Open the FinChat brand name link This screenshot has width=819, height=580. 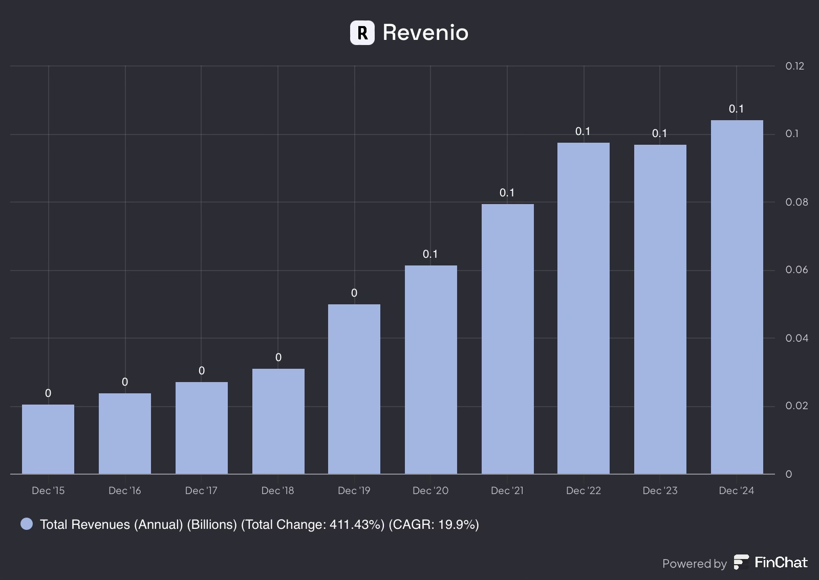[781, 563]
